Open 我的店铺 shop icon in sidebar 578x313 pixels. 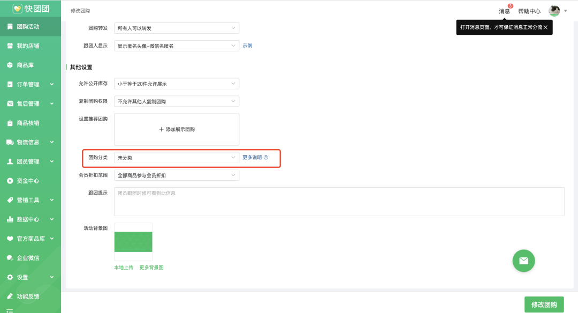(10, 46)
